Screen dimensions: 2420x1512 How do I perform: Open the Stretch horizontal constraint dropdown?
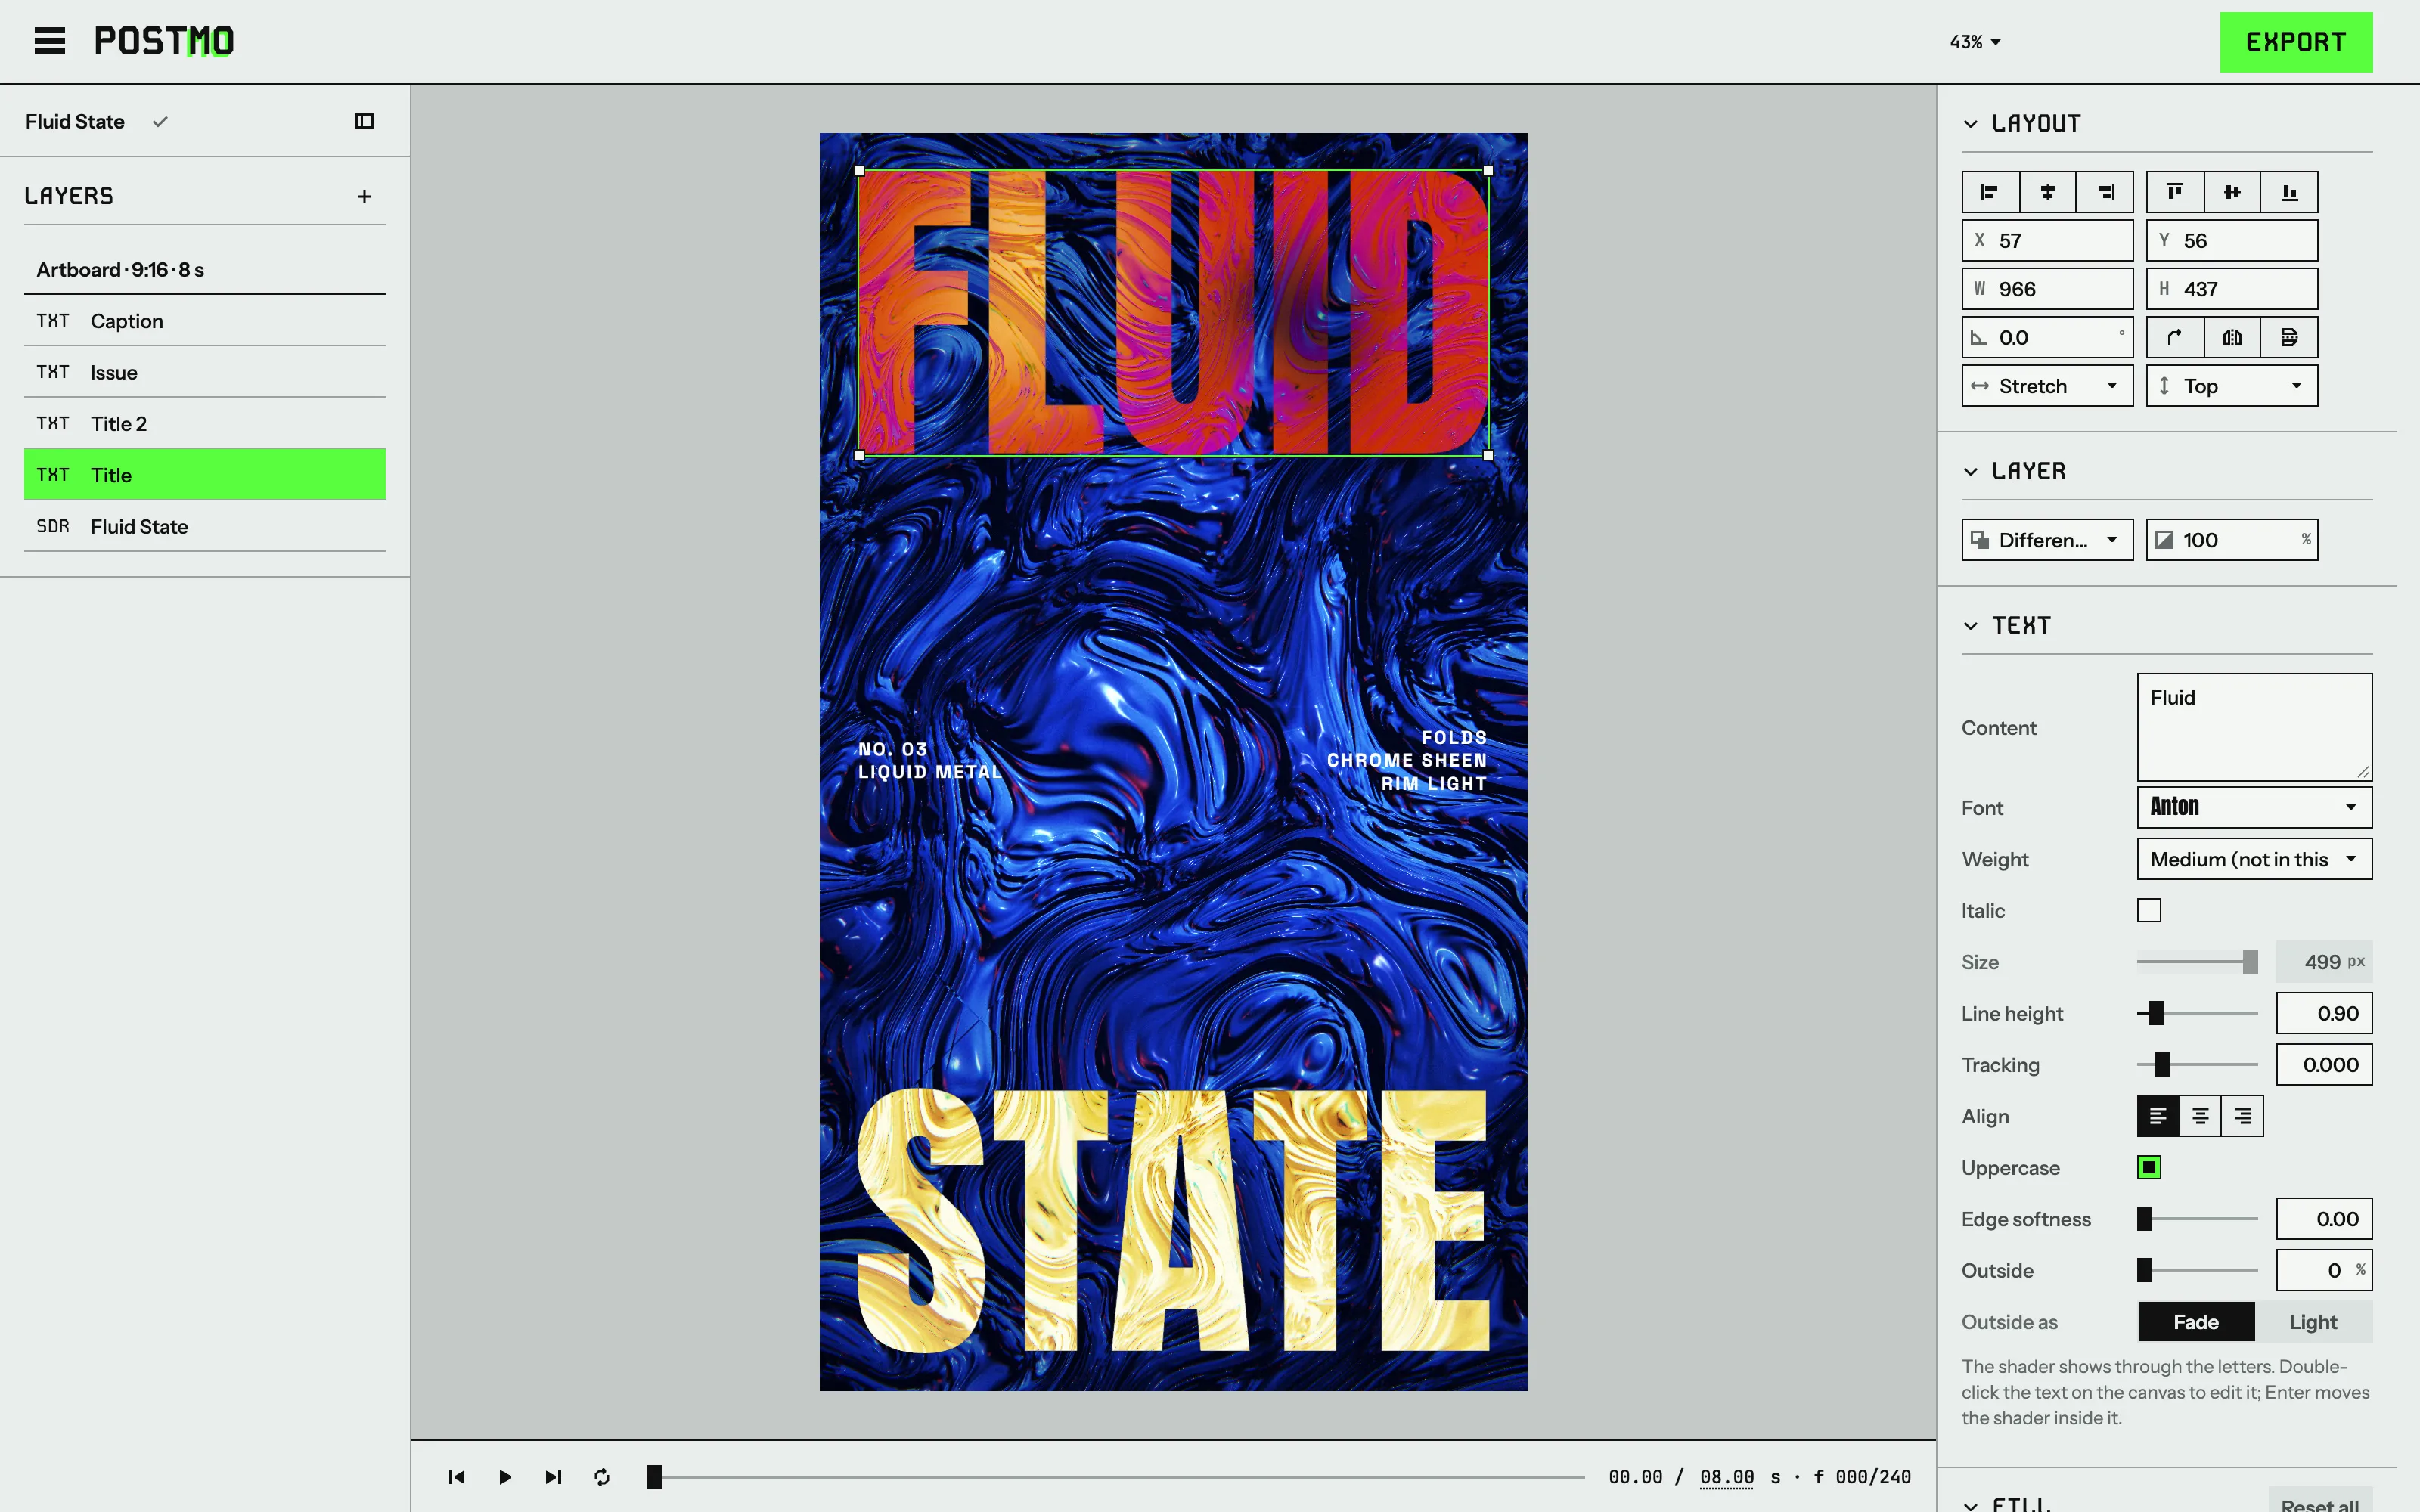2047,386
